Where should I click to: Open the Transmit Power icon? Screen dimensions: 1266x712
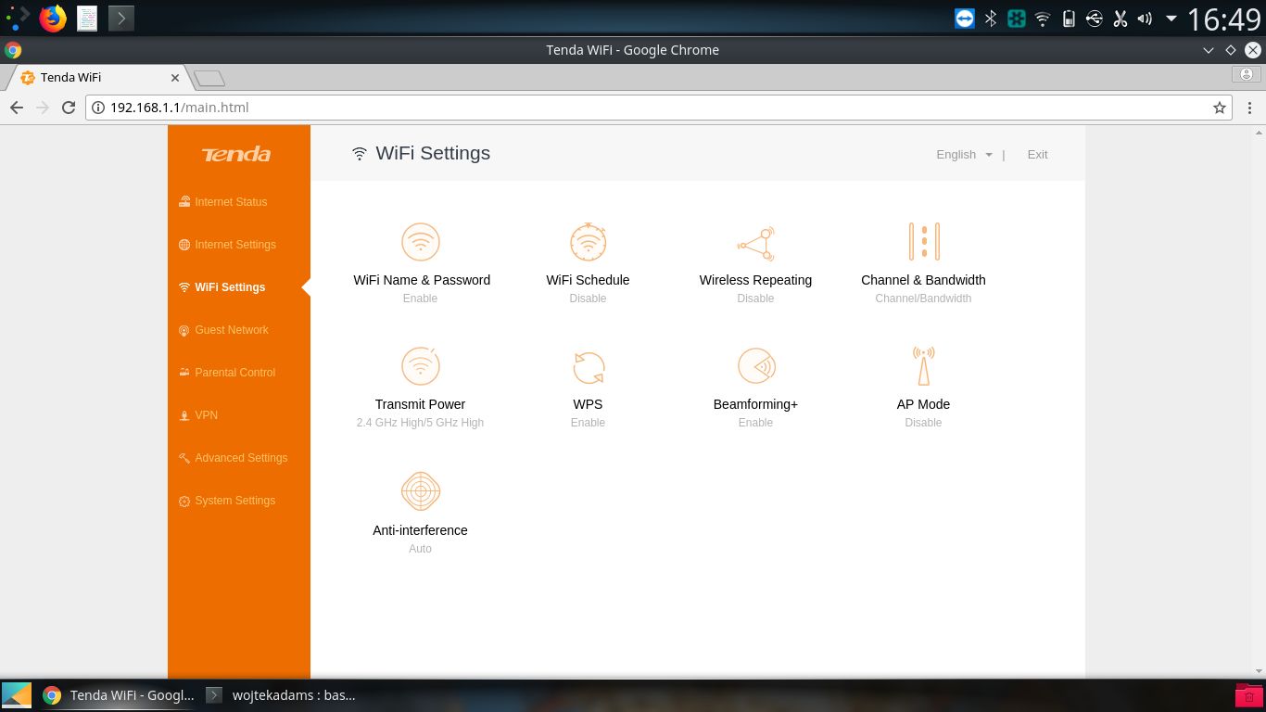point(421,365)
